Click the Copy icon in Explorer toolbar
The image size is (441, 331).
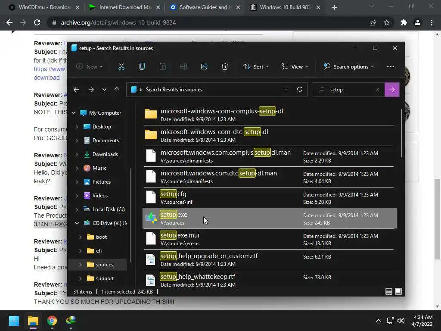tap(142, 67)
